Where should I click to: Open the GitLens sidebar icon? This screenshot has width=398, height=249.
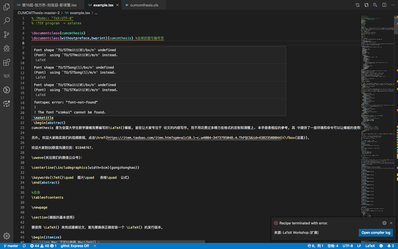click(7, 90)
